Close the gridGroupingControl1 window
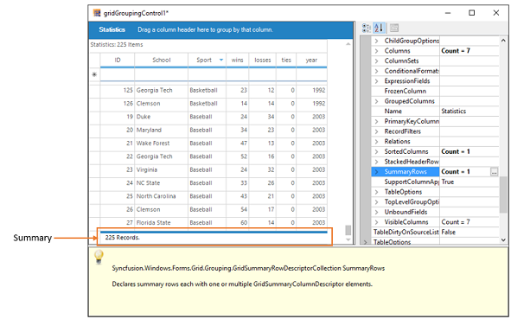511x319 pixels. pyautogui.click(x=495, y=13)
